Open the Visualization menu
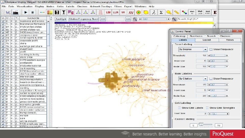This screenshot has width=245, height=138. pos(24,6)
